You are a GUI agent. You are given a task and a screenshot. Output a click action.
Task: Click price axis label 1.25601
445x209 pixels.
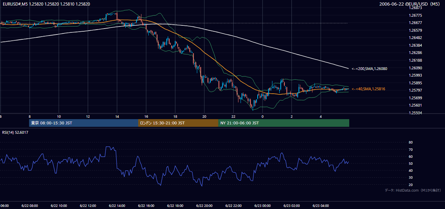416,105
